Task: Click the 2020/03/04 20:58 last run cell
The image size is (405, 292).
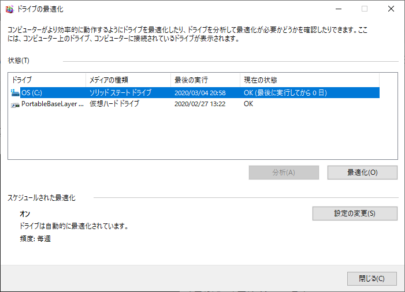Action: pos(200,93)
